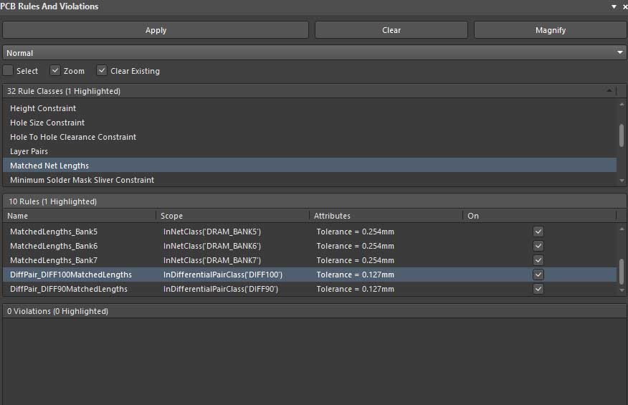The width and height of the screenshot is (628, 405).
Task: Select the Height Constraint rule class
Action: point(43,108)
